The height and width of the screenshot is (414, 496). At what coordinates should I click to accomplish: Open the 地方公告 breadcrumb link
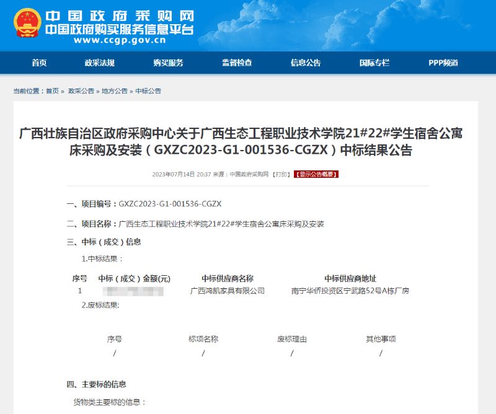(115, 87)
